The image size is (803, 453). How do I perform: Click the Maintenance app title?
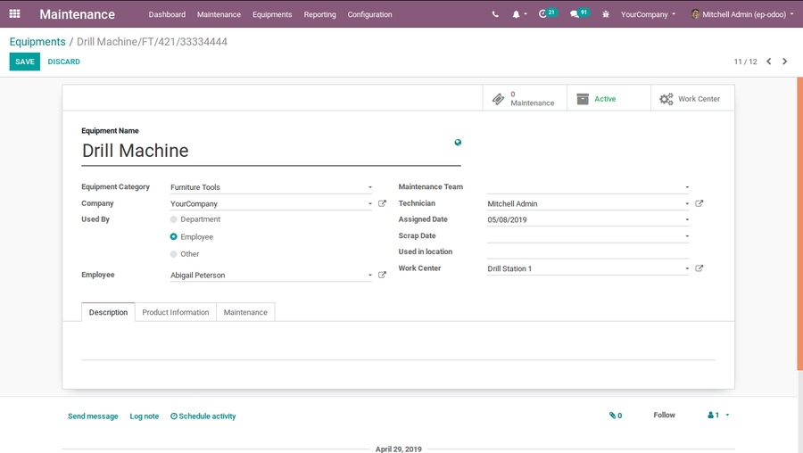(77, 14)
